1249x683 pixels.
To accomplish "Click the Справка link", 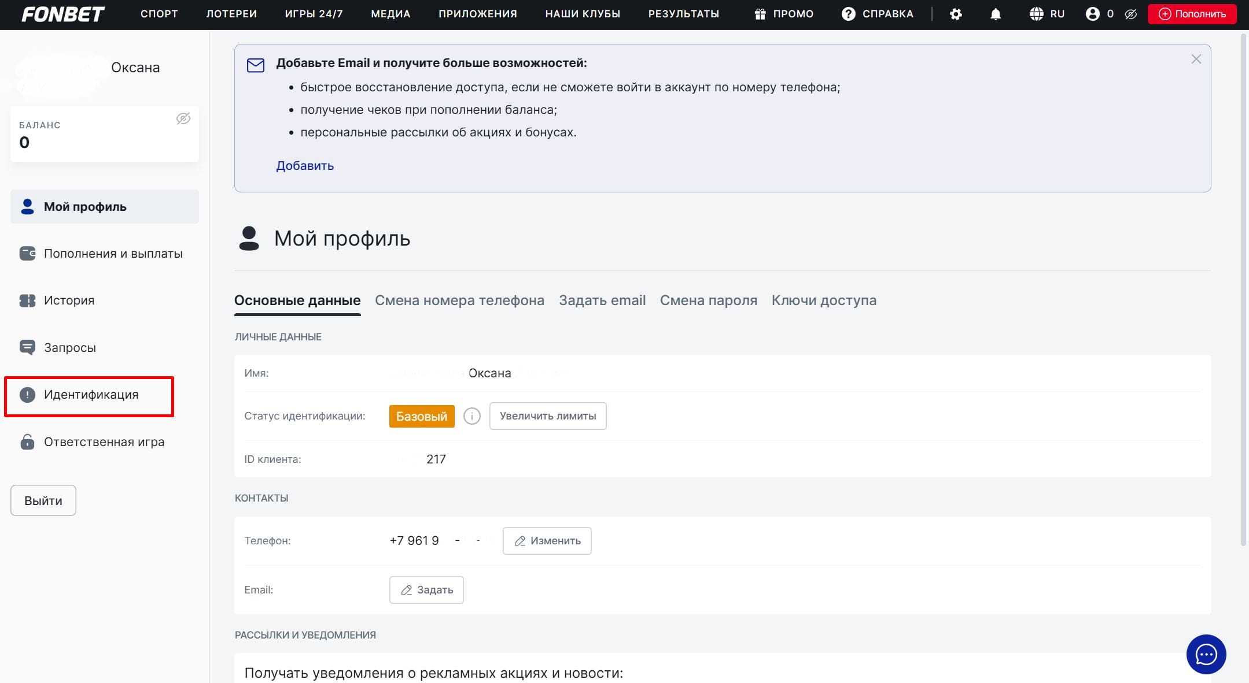I will 888,14.
